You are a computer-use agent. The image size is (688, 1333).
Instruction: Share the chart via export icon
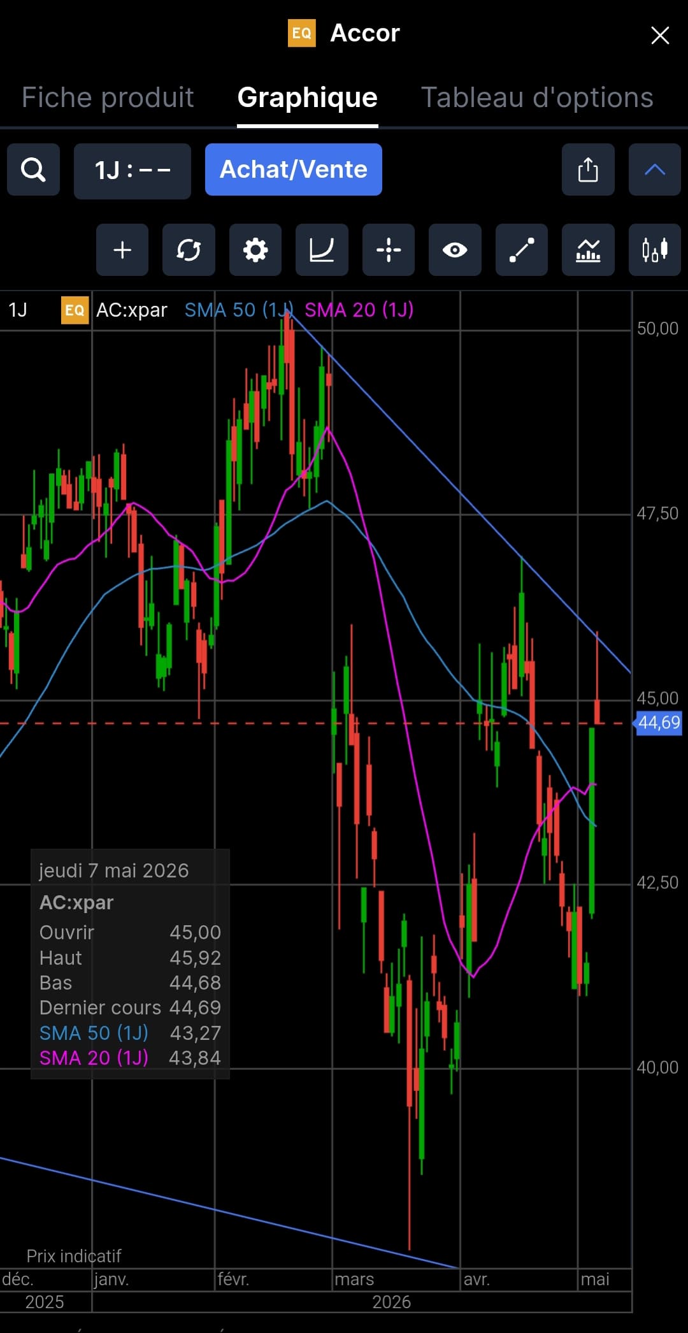(588, 169)
